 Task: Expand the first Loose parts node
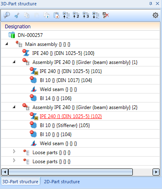14,151
